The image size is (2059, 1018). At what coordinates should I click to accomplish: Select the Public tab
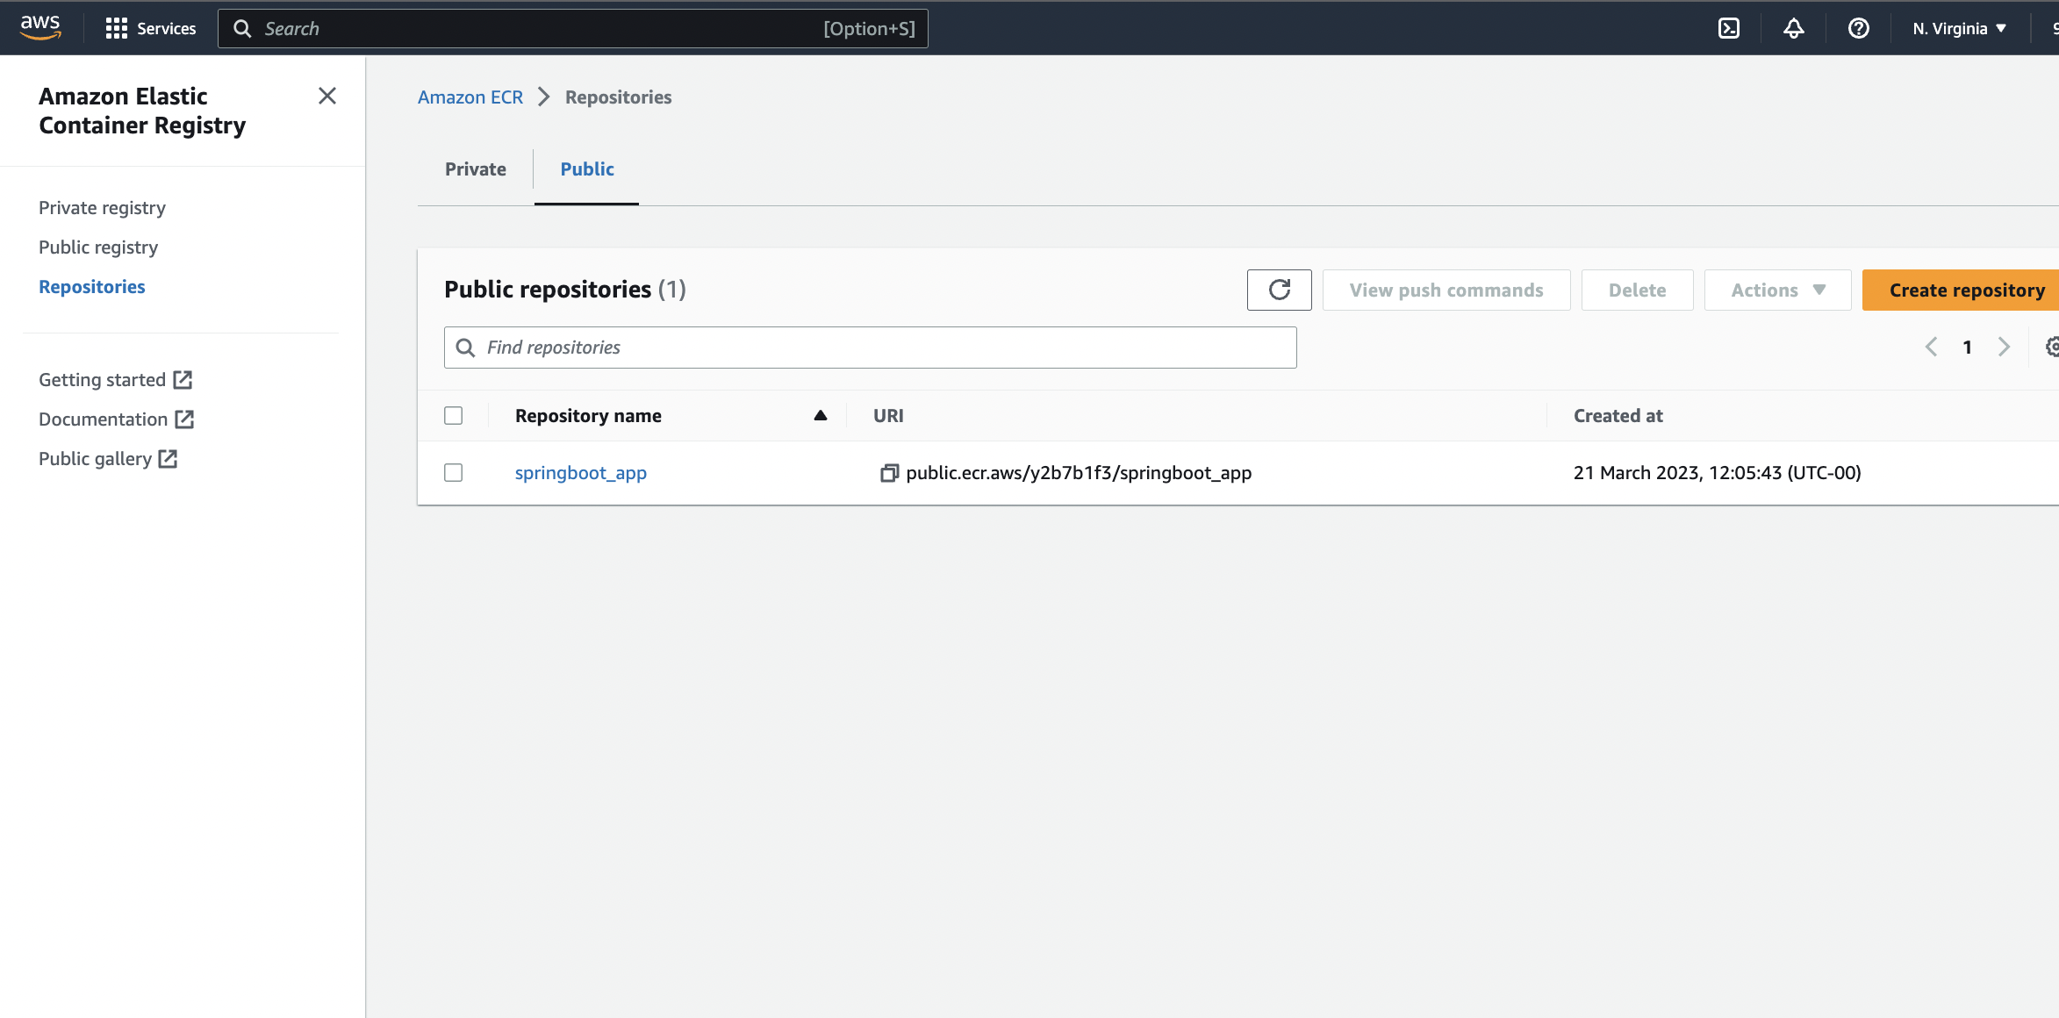pos(587,169)
